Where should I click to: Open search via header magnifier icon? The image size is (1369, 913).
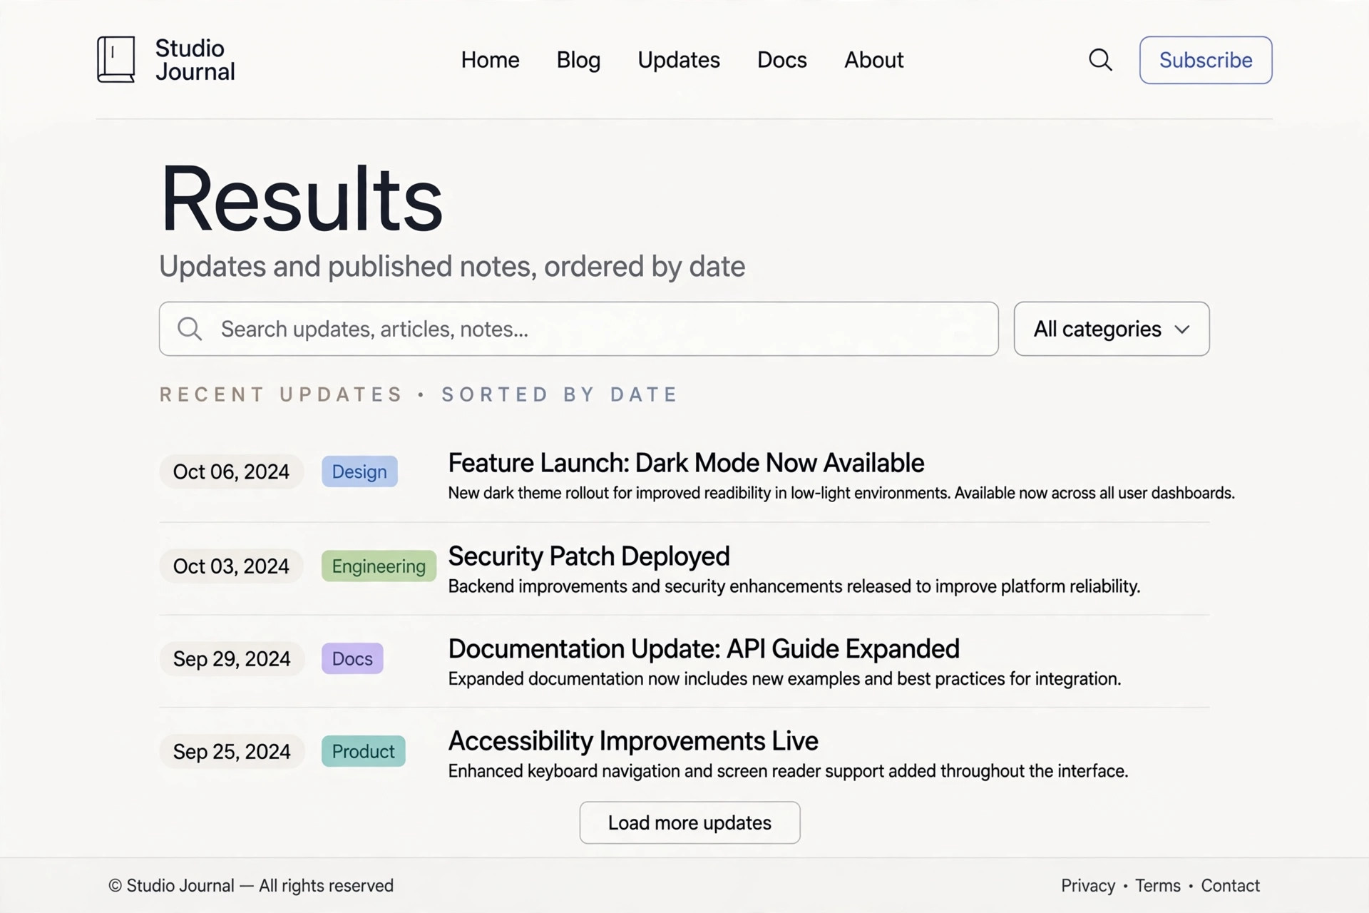tap(1100, 60)
